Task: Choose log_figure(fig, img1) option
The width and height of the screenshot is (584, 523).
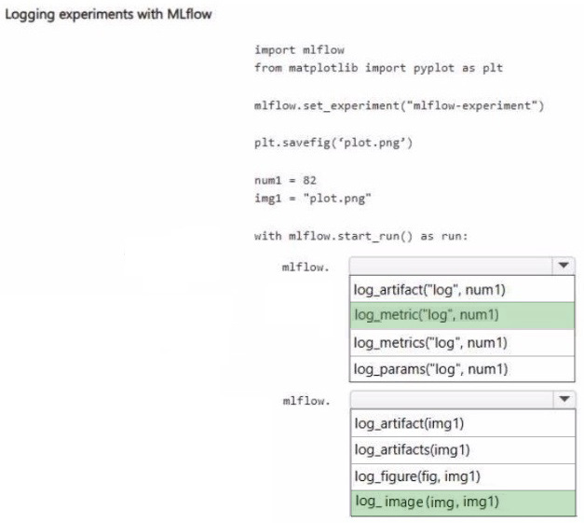Action: pyautogui.click(x=463, y=476)
